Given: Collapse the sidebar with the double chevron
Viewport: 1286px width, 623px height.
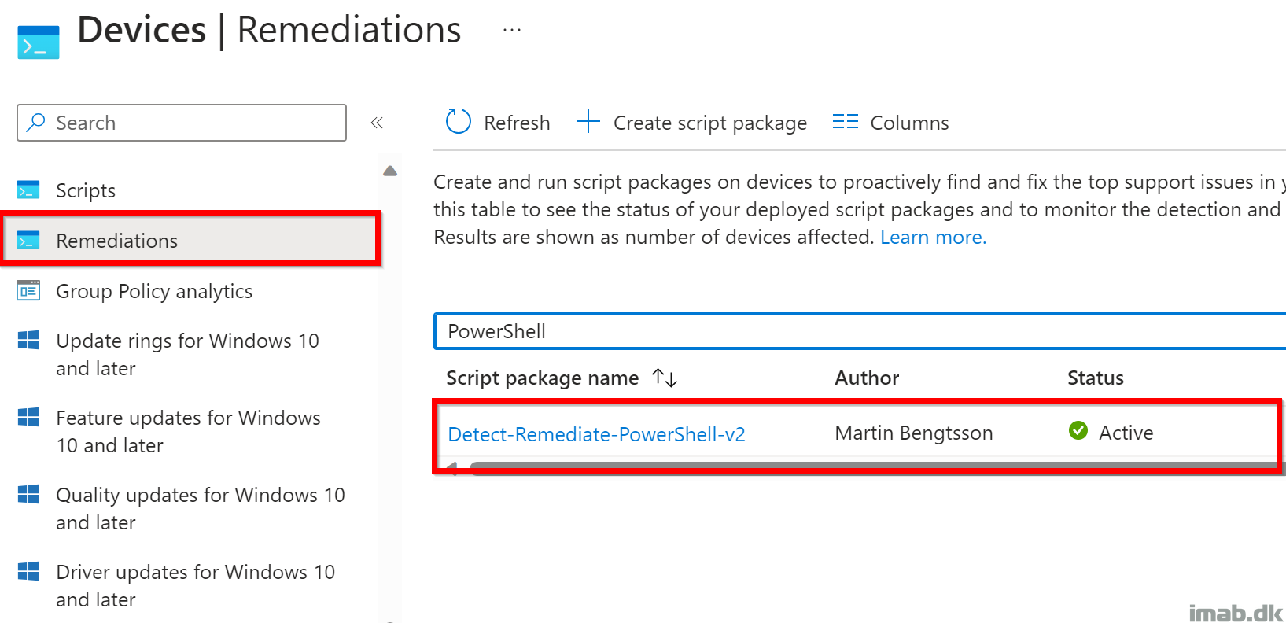Looking at the screenshot, I should point(377,123).
